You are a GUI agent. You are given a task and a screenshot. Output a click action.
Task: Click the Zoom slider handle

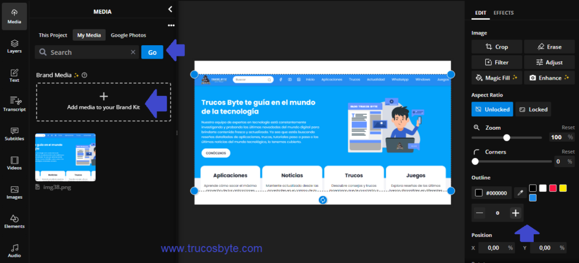tap(507, 137)
